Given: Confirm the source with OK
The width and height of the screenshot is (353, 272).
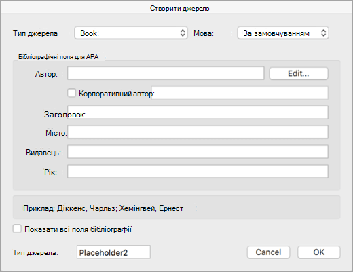Looking at the screenshot, I should tap(318, 252).
